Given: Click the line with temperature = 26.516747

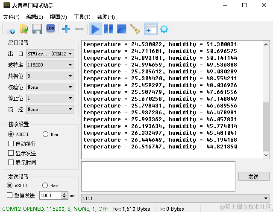Looking at the screenshot, I should tap(160, 147).
